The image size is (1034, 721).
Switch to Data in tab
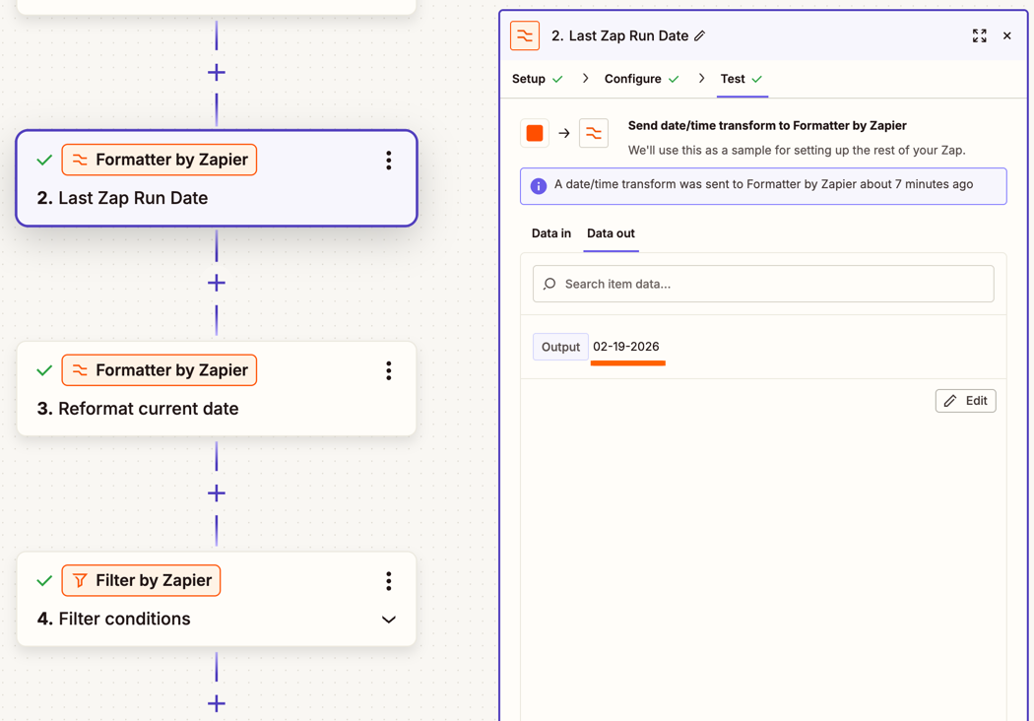(551, 233)
